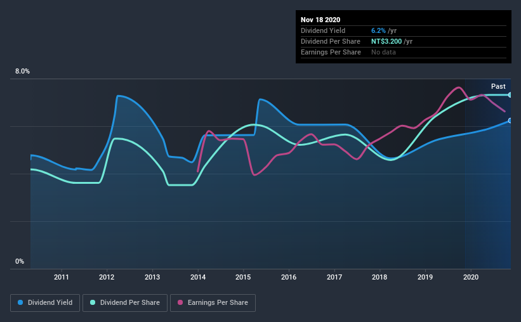Click the 2015 x-axis label

243,277
